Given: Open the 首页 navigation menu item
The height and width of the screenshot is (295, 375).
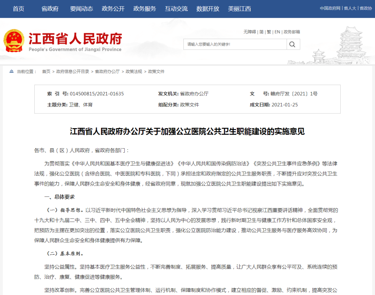Looking at the screenshot, I should 18,9.
